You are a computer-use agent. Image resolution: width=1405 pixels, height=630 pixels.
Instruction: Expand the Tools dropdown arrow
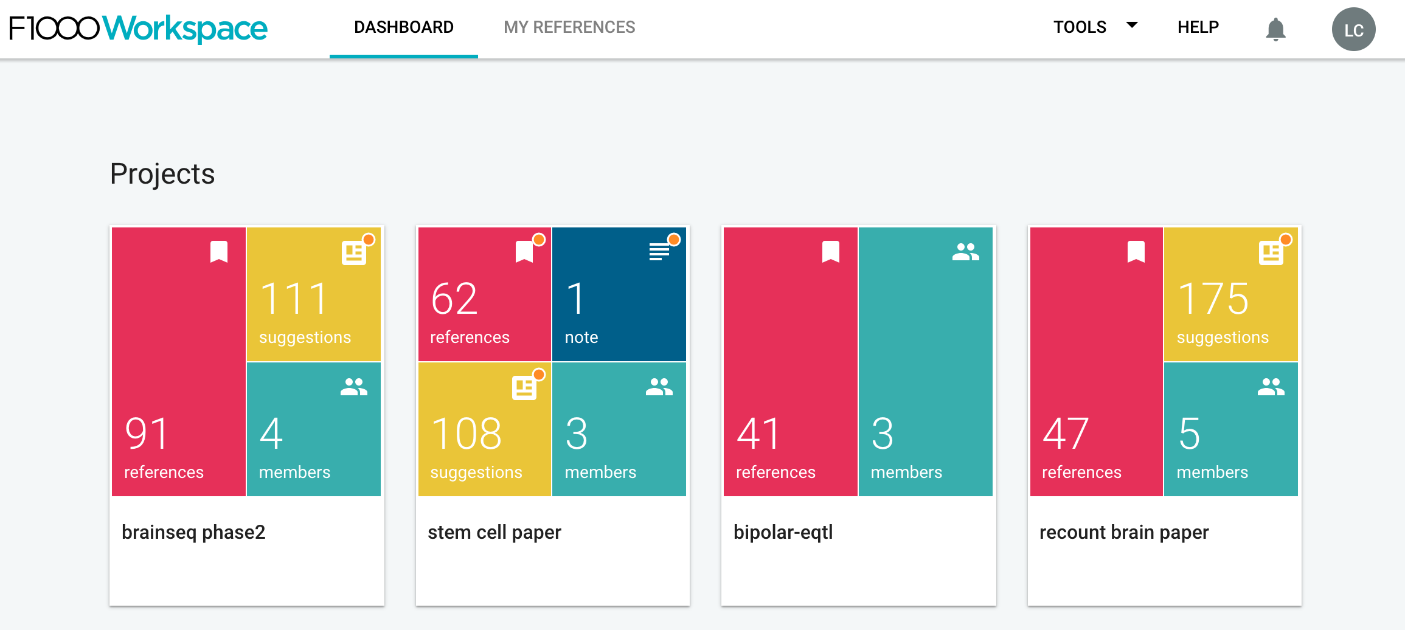pyautogui.click(x=1132, y=26)
